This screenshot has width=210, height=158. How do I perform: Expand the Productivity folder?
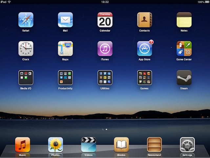(65, 78)
